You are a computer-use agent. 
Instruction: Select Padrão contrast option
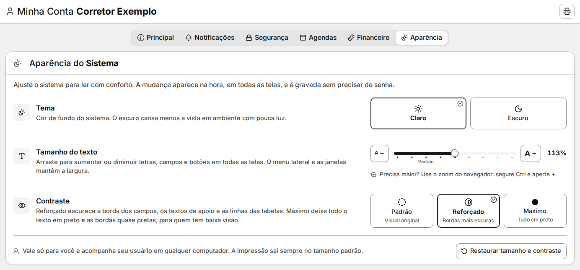[x=401, y=211]
